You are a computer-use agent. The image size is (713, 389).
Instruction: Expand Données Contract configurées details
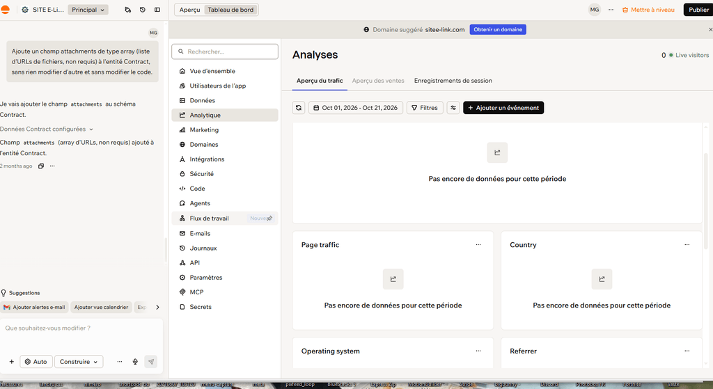coord(47,129)
